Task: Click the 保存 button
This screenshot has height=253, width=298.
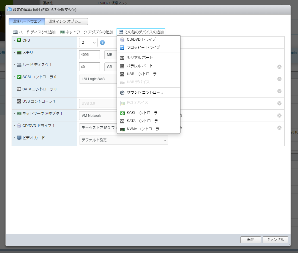Action: click(250, 240)
